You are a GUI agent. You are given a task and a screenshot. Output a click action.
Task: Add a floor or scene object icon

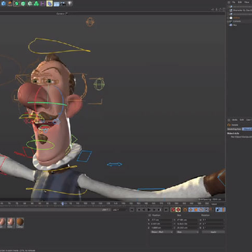pos(57,3)
